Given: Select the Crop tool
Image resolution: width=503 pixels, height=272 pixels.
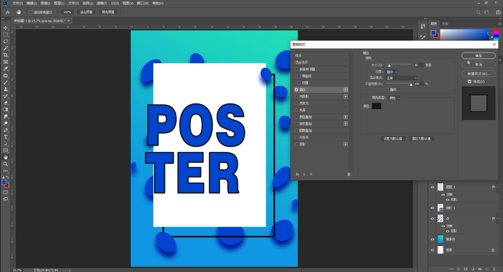Looking at the screenshot, I should click(x=6, y=55).
